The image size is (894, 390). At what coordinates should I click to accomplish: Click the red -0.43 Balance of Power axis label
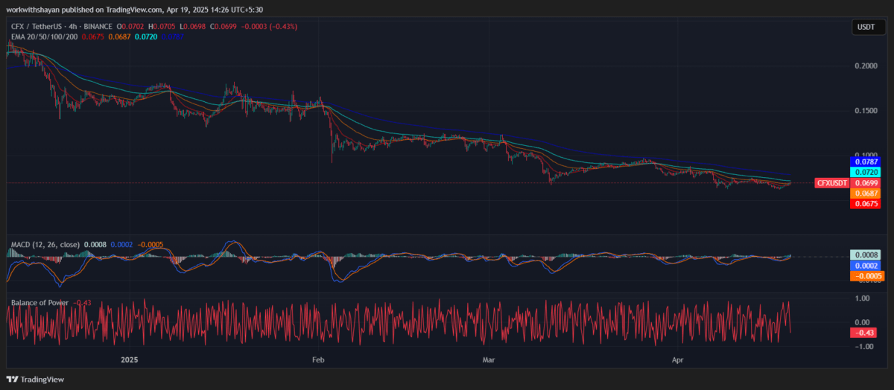[x=863, y=333]
